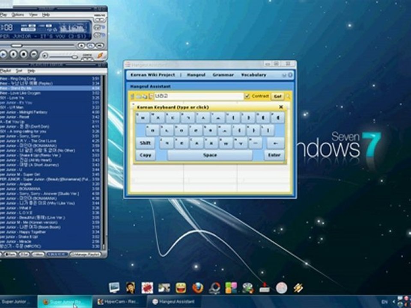411x308 pixels.
Task: Click film reel dock icon
Action: point(248,288)
